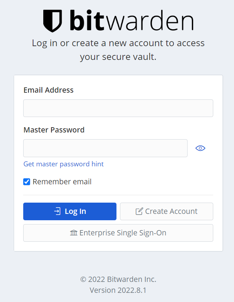Open the Get master password hint link

(x=63, y=164)
